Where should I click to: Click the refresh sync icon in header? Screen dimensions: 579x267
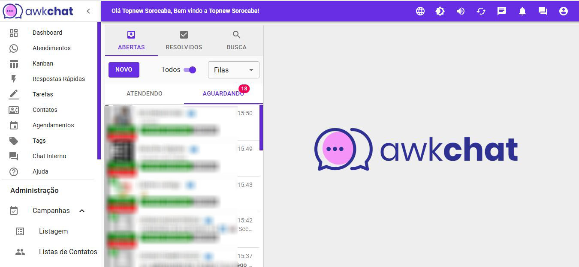[481, 11]
